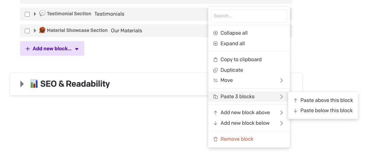The image size is (377, 156).
Task: Click the Collapse all icon
Action: coord(215,33)
